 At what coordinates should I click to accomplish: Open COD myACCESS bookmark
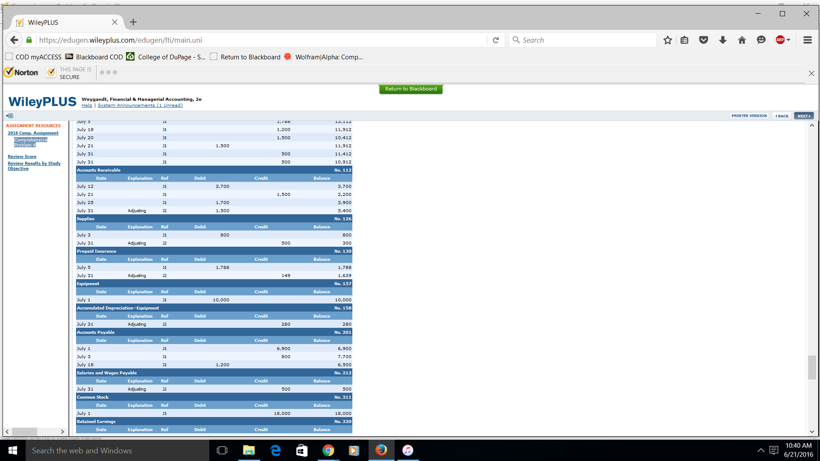33,57
